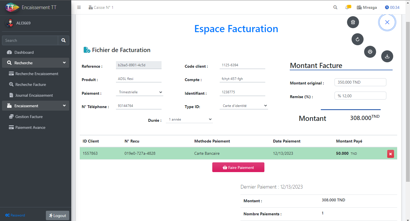Click the Logout button
The height and width of the screenshot is (221, 410).
click(58, 216)
